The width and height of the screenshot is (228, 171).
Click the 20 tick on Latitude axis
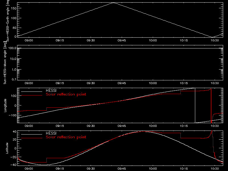(15, 140)
